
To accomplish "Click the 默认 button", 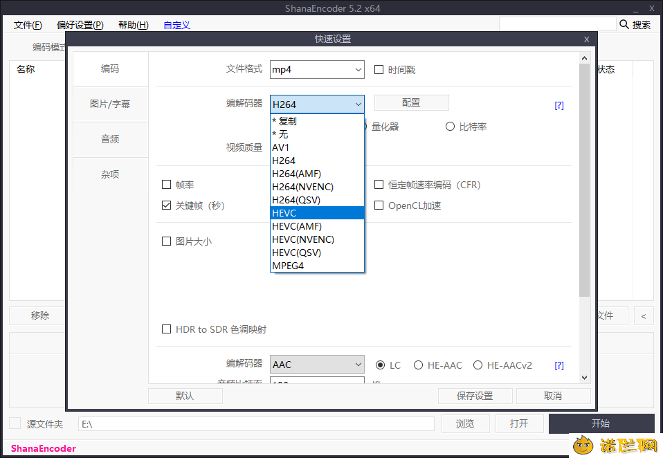I will pyautogui.click(x=185, y=396).
